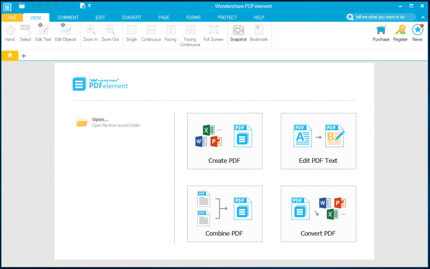The width and height of the screenshot is (430, 269).
Task: Click 'Open file from recent folder.' text
Action: (116, 125)
